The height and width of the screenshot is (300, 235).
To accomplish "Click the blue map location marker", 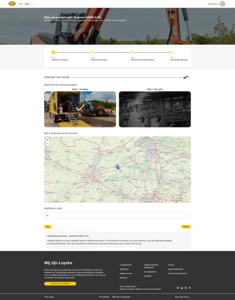I will coord(117,167).
